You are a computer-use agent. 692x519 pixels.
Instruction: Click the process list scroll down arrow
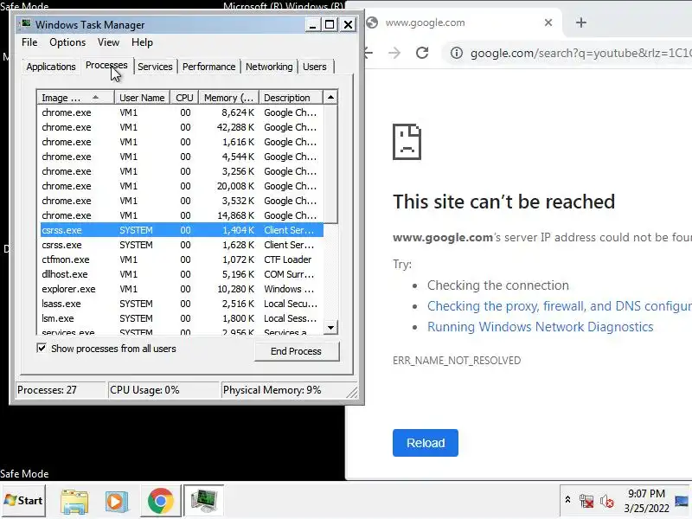pos(330,327)
